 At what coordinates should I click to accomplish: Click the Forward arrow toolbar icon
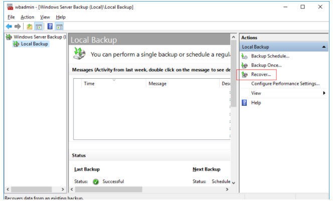18,27
